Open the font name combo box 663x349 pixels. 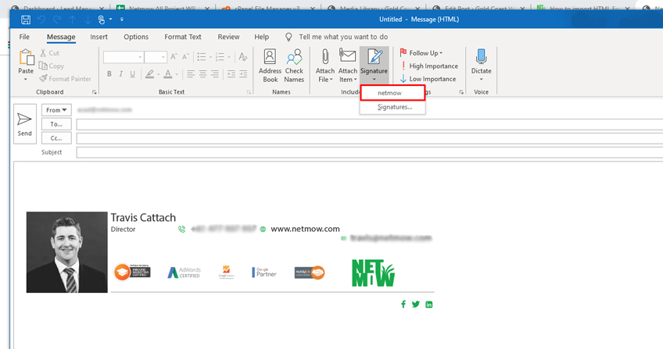[123, 57]
